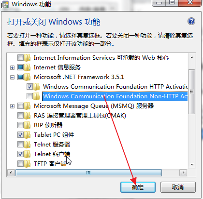This screenshot has width=203, height=199.
Task: Uncheck the Telnet 客户端 checkbox
Action: (x=20, y=154)
